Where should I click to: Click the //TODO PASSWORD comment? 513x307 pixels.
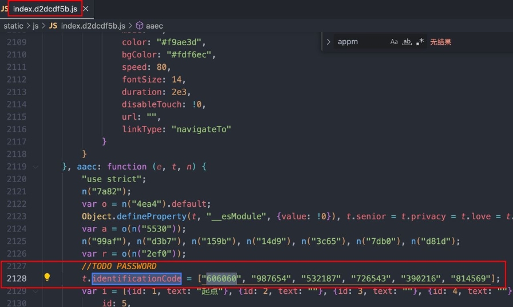tap(119, 266)
